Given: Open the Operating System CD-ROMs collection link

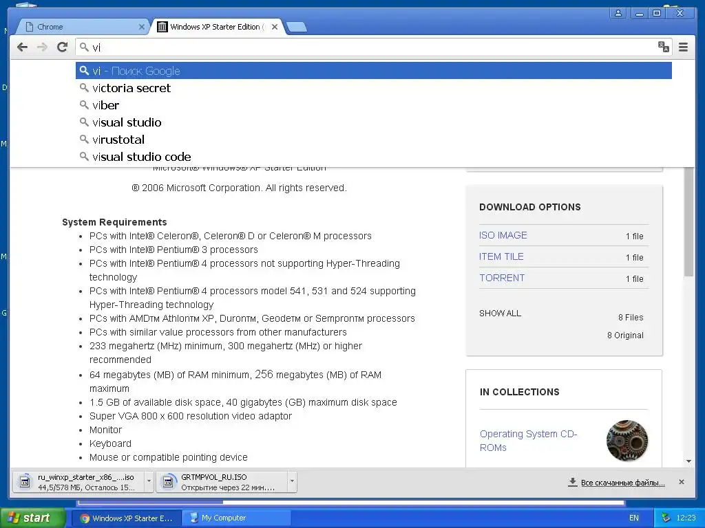Looking at the screenshot, I should point(528,441).
